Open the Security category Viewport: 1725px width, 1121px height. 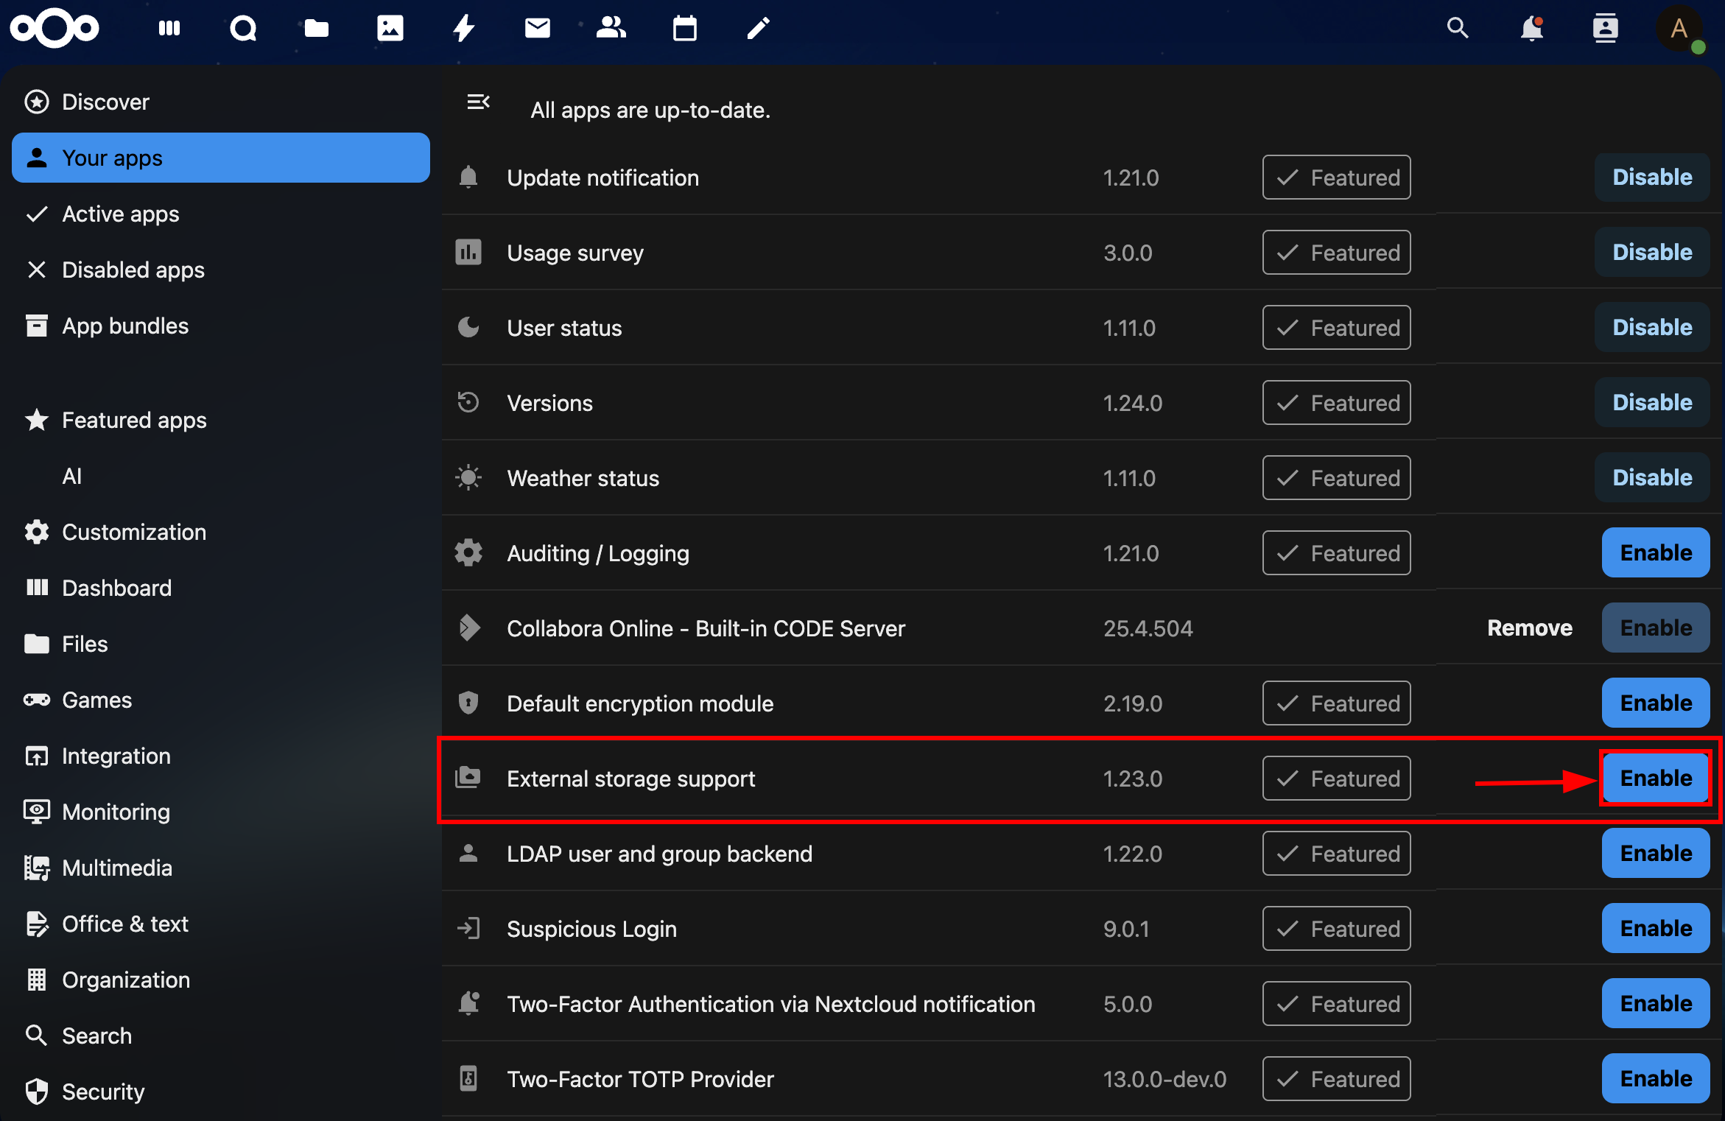(x=221, y=1092)
